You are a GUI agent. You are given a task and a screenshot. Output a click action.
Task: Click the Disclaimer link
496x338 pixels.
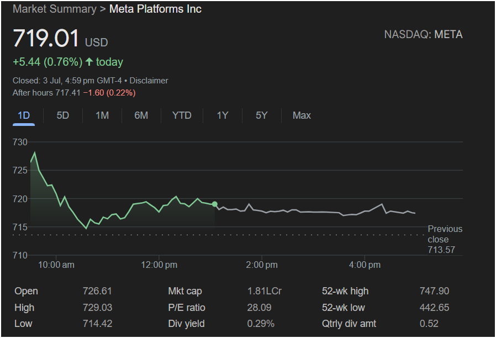pos(149,81)
